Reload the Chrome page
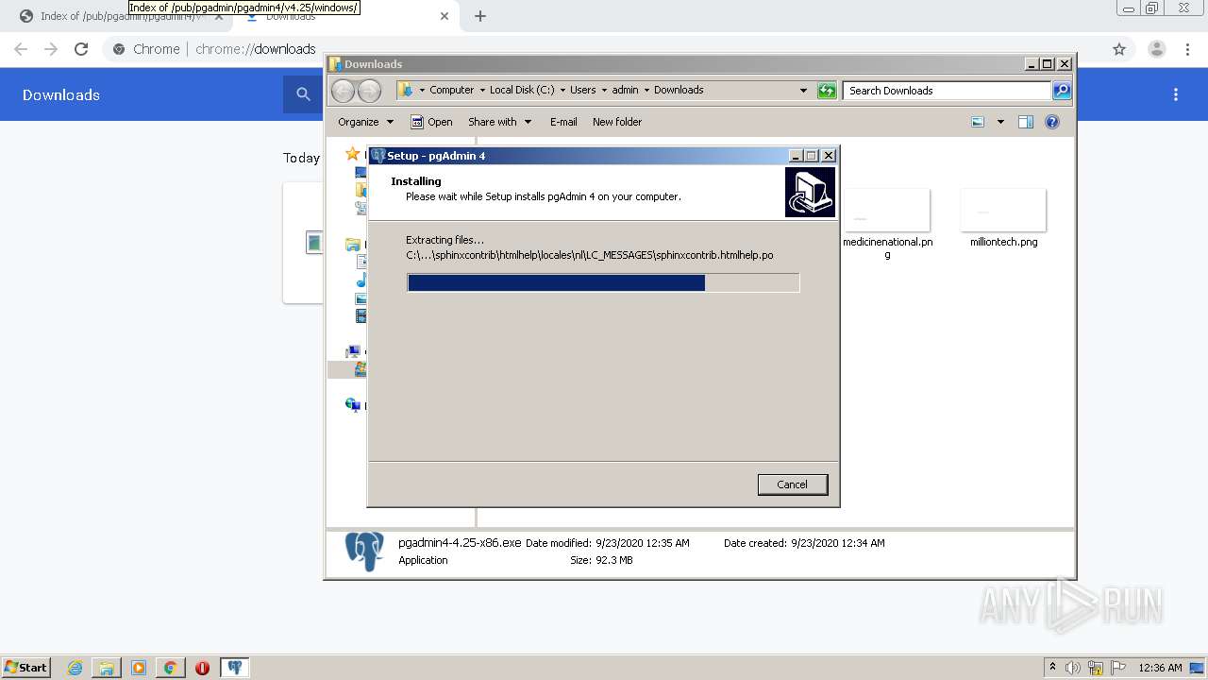The width and height of the screenshot is (1208, 680). pyautogui.click(x=81, y=49)
